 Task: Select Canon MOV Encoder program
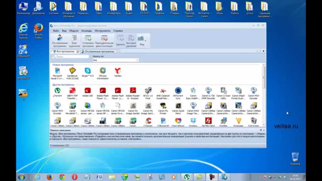pyautogui.click(x=57, y=109)
